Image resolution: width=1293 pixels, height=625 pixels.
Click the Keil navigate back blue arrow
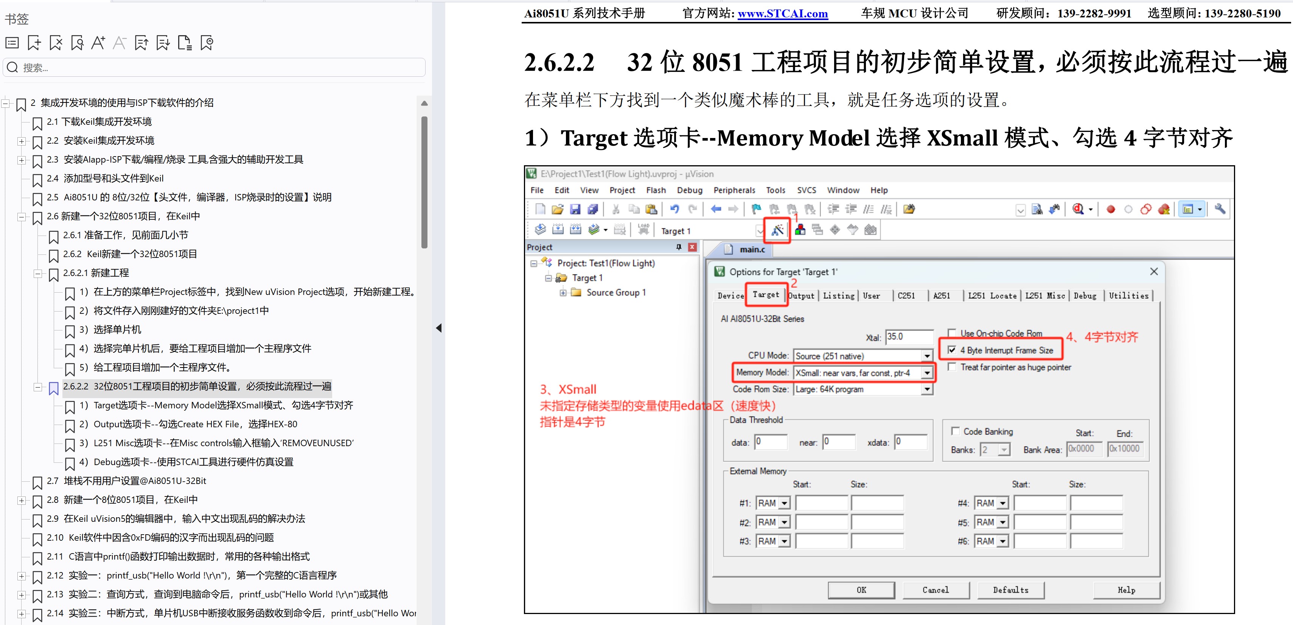coord(716,209)
